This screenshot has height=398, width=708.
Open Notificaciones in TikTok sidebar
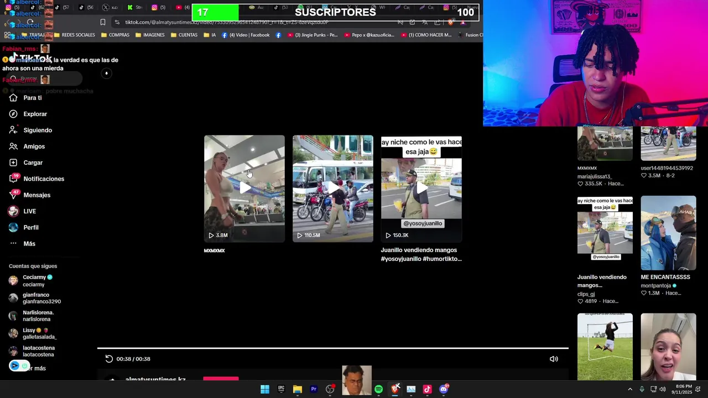37,179
